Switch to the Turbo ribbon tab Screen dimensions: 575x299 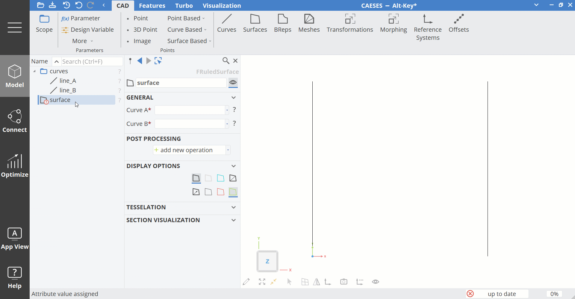(184, 5)
